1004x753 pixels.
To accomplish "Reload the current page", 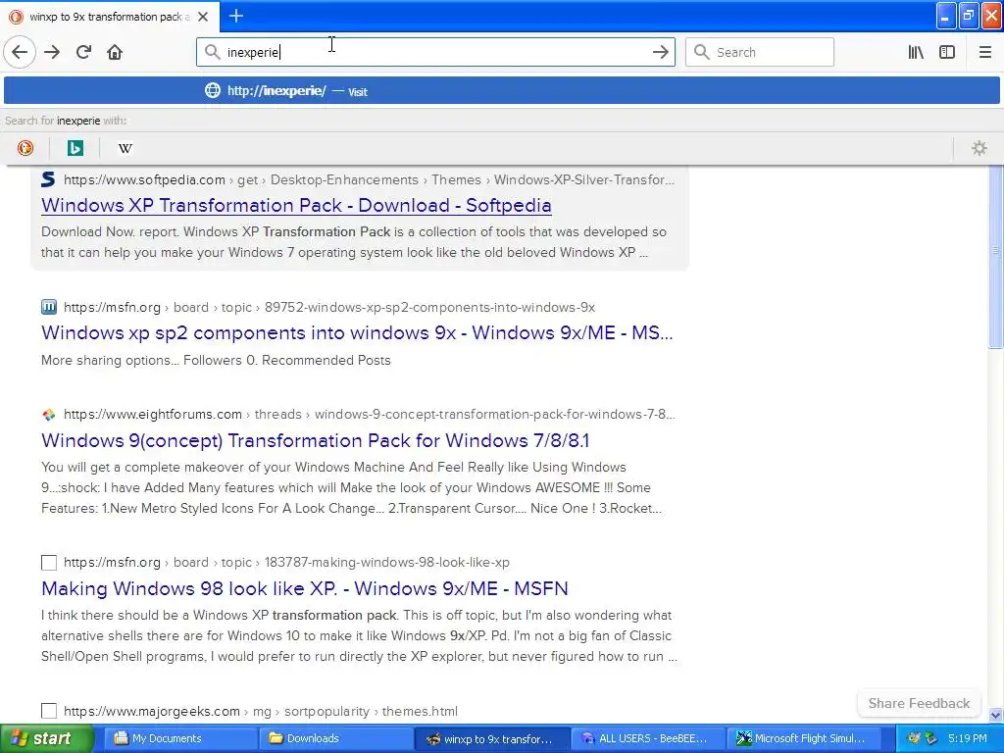I will click(83, 52).
